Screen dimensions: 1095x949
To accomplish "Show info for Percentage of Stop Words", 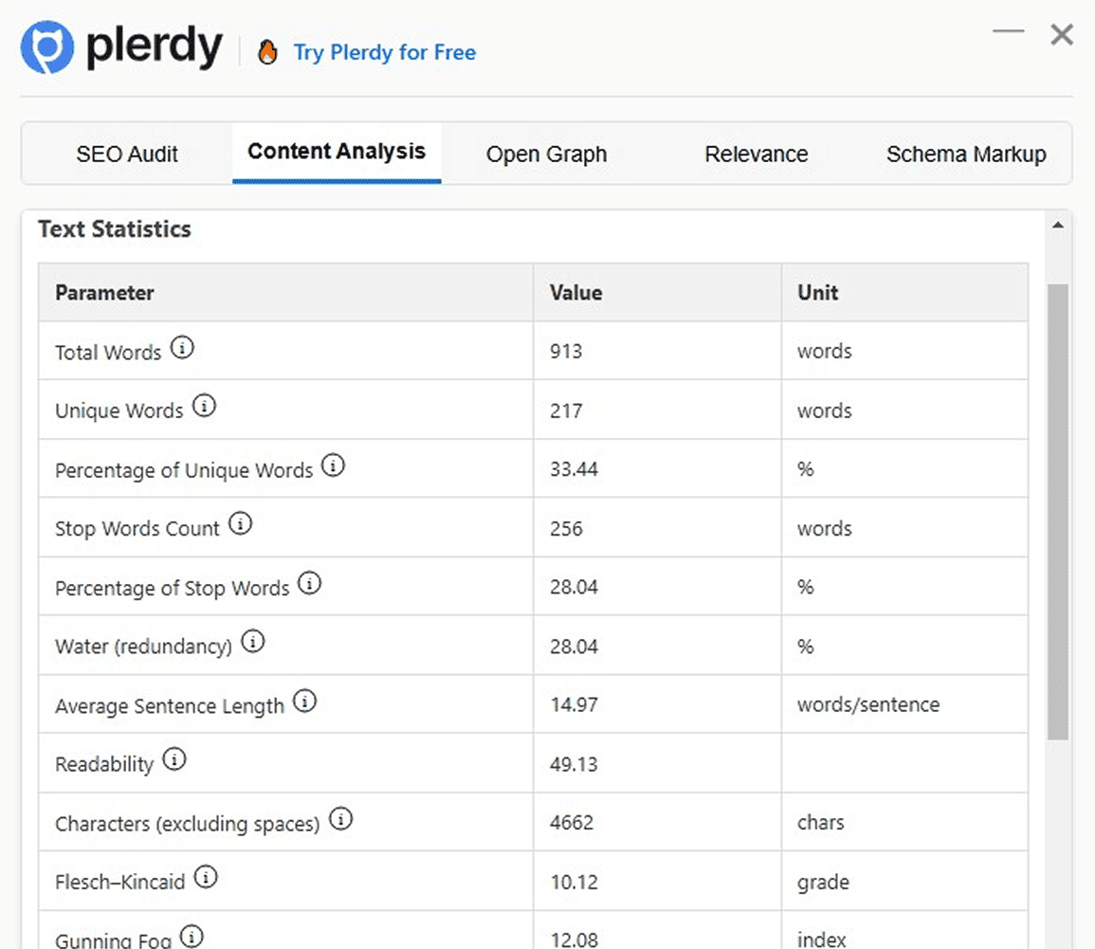I will [310, 584].
